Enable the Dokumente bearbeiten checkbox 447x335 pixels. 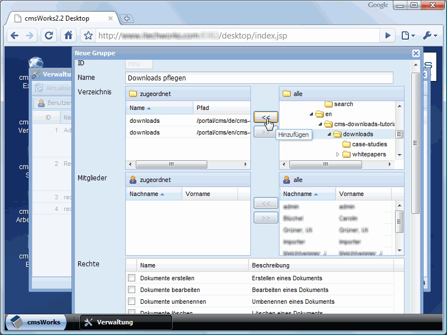point(131,290)
